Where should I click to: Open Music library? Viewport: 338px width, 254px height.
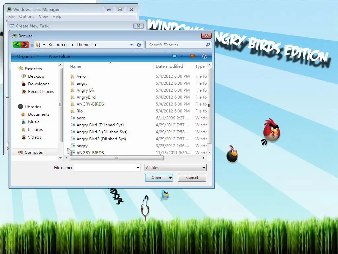(x=34, y=122)
